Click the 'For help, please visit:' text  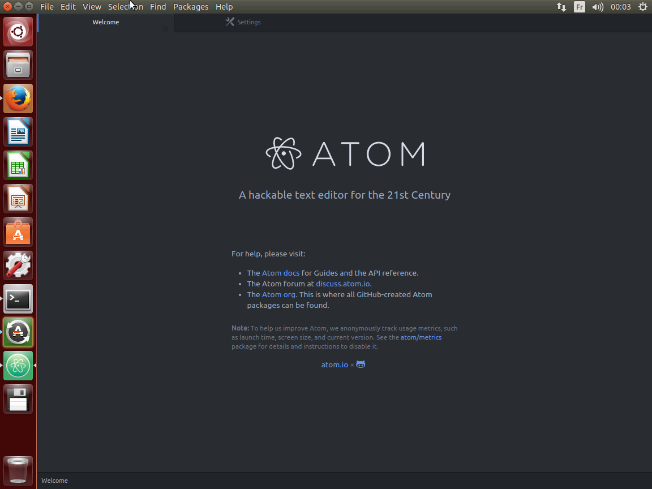point(268,254)
